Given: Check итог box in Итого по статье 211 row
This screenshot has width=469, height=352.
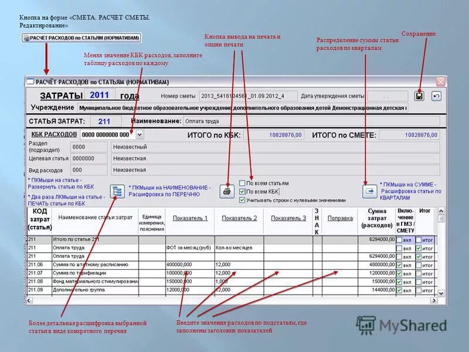Looking at the screenshot, I should pyautogui.click(x=419, y=240).
